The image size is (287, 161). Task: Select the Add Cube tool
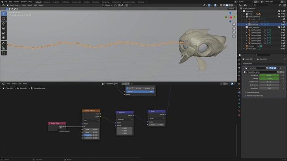(4, 53)
